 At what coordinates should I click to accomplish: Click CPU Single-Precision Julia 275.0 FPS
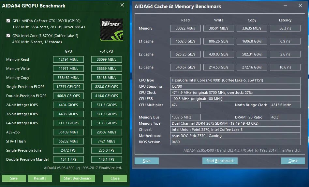coord(106,150)
